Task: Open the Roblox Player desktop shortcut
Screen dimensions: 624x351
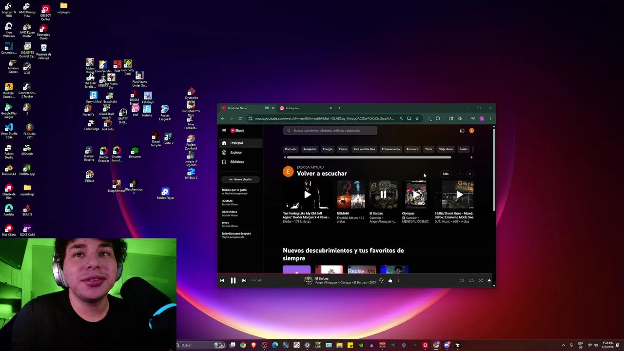Action: (165, 194)
